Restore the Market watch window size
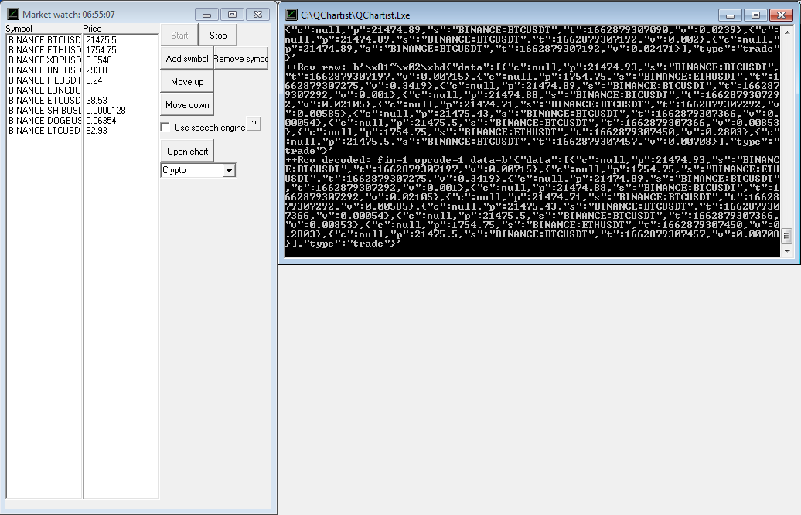Image resolution: width=801 pixels, height=515 pixels. (231, 15)
